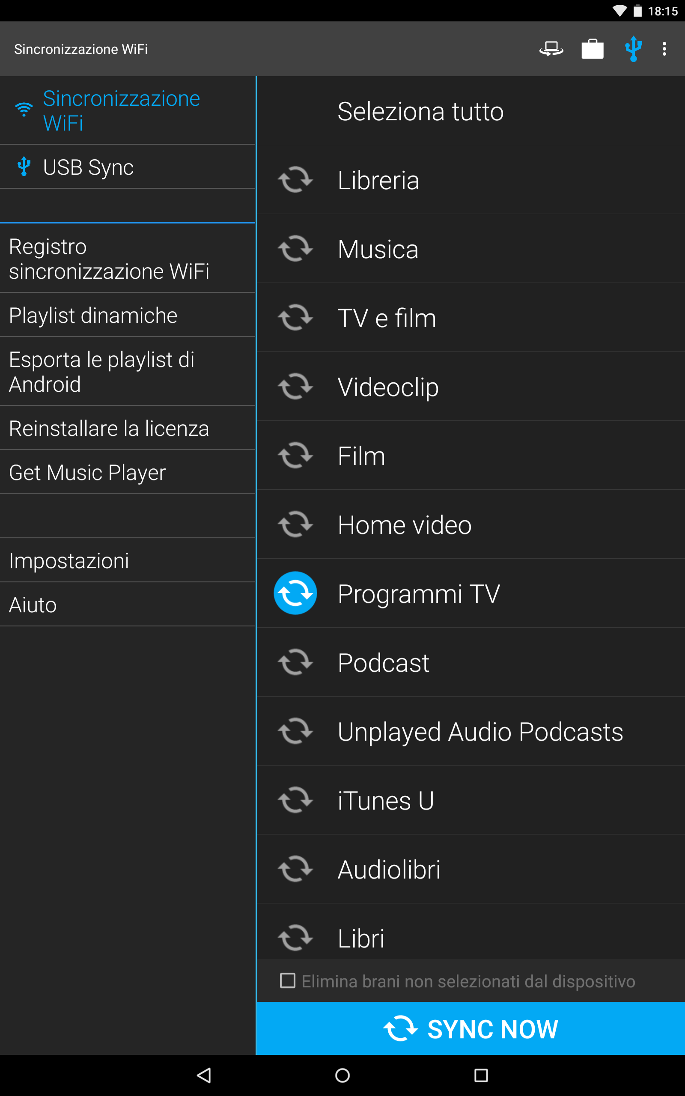Viewport: 685px width, 1096px height.
Task: Click the sync icon beside Audiolibri
Action: tap(295, 869)
